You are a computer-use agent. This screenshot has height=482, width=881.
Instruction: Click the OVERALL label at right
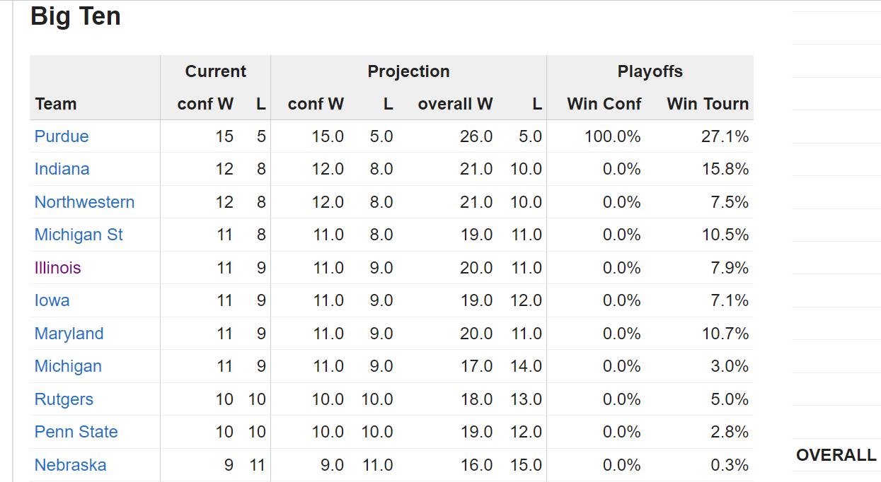point(836,455)
